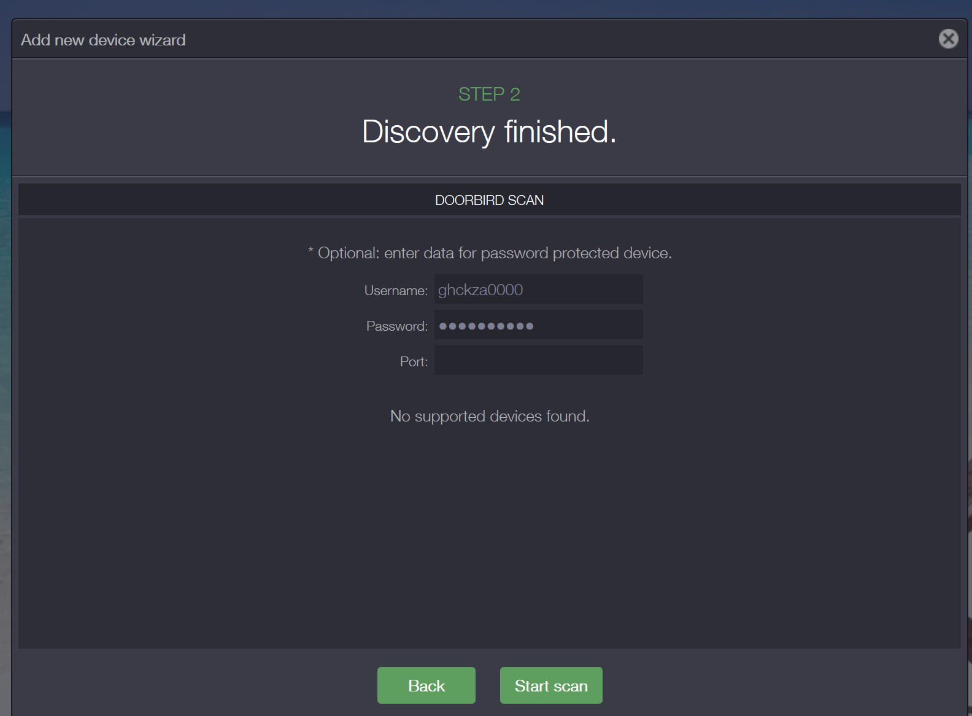This screenshot has height=716, width=972.
Task: Close the Add new device wizard
Action: pos(948,39)
